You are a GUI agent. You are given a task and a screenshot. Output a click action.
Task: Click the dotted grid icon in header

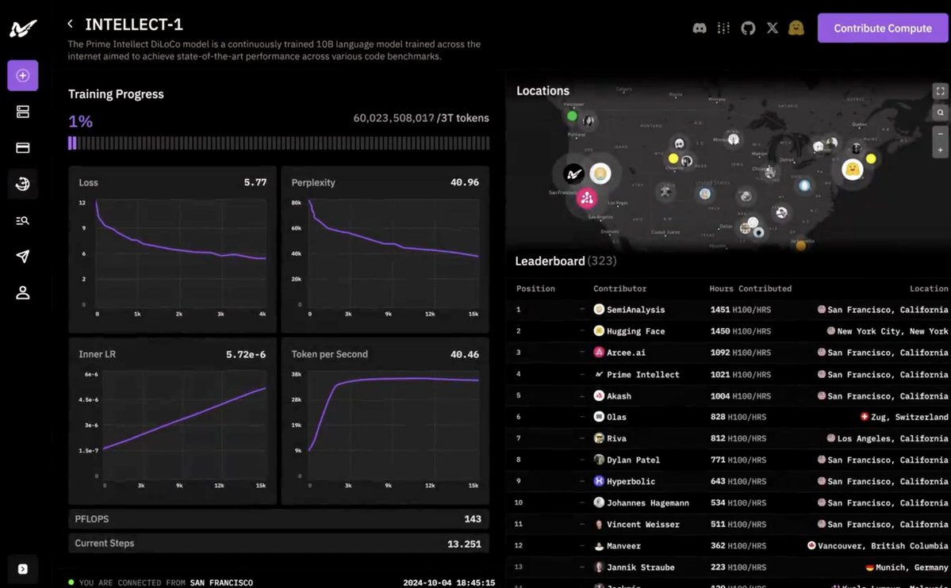[x=723, y=28]
